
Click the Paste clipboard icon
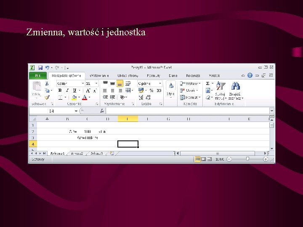37,86
